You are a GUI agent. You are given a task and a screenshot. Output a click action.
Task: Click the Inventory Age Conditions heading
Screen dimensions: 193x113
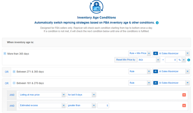point(96,17)
